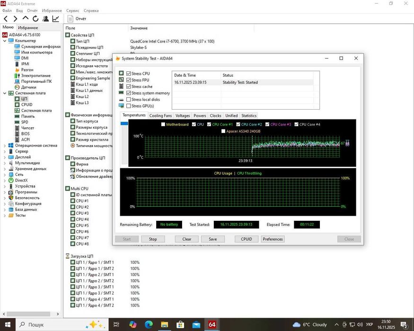Expand the Мультимедиа tree node
Image resolution: width=414 pixels, height=331 pixels.
[x=4, y=163]
